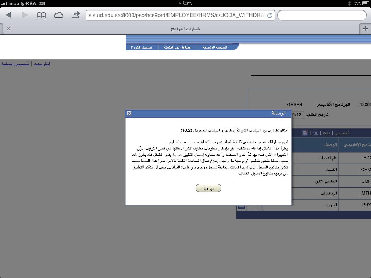Open the الصفحة الرئيسية link
Image resolution: width=371 pixels, height=278 pixels.
215,47
